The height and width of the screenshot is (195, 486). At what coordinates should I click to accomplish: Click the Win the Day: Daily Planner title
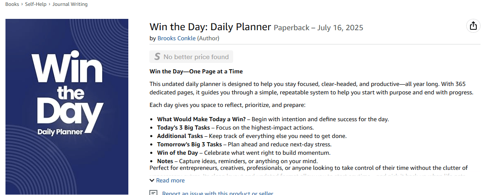[210, 27]
